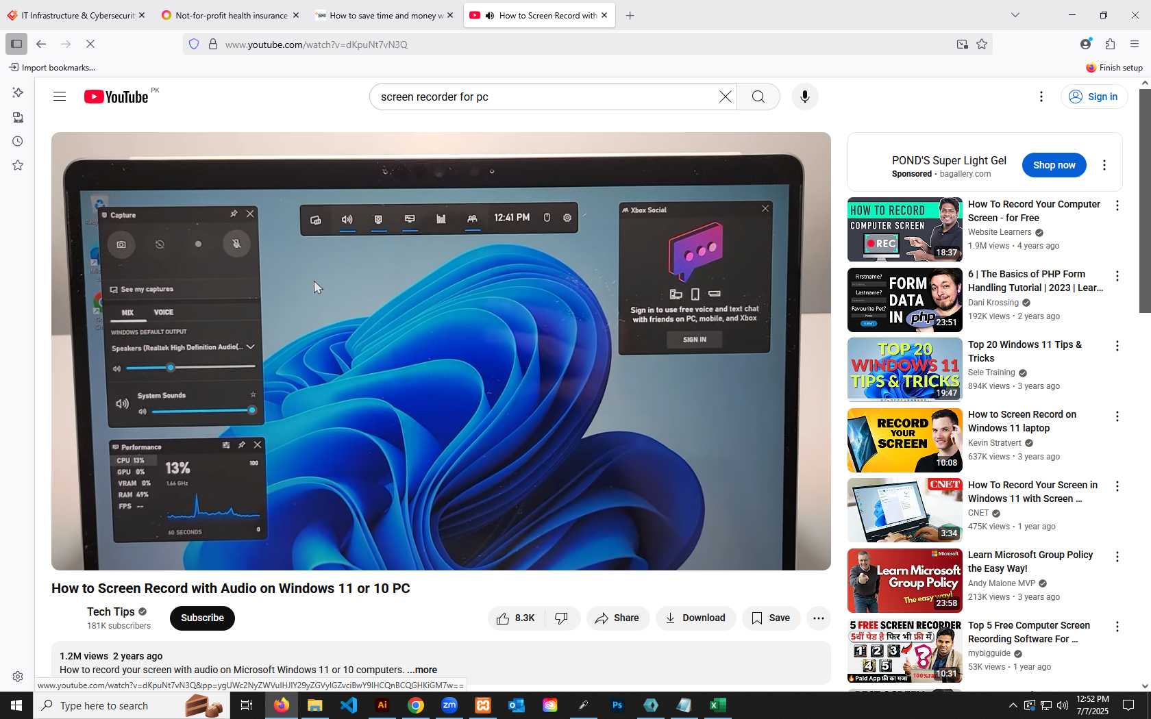Open 'Top 5 Free Computer Screen Recording Software'
The height and width of the screenshot is (719, 1151).
tap(1028, 632)
